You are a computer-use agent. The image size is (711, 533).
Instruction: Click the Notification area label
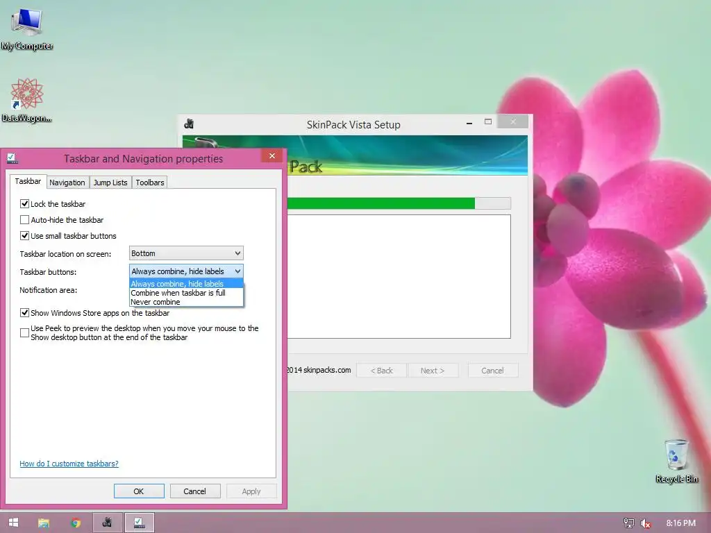point(49,290)
